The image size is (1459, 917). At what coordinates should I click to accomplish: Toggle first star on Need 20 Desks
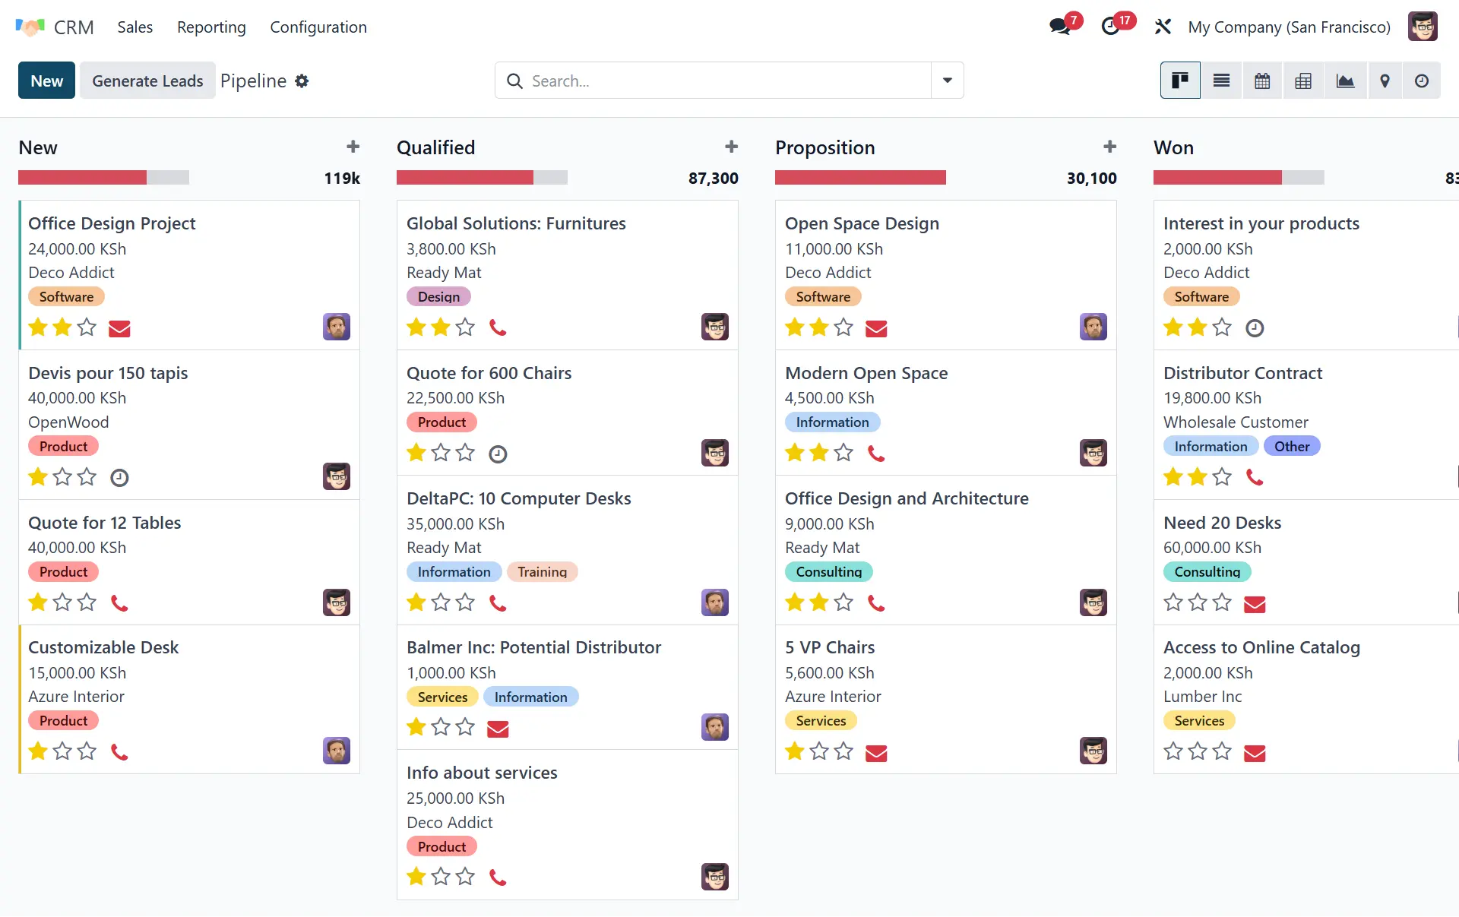1173,602
